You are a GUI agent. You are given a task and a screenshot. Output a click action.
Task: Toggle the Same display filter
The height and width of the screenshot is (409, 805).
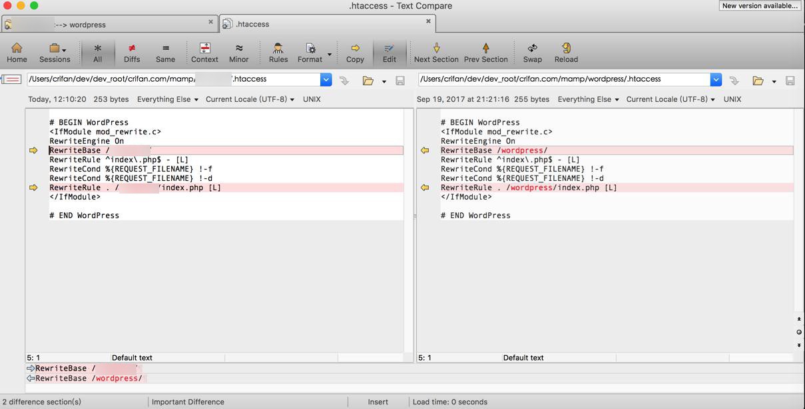click(x=165, y=53)
